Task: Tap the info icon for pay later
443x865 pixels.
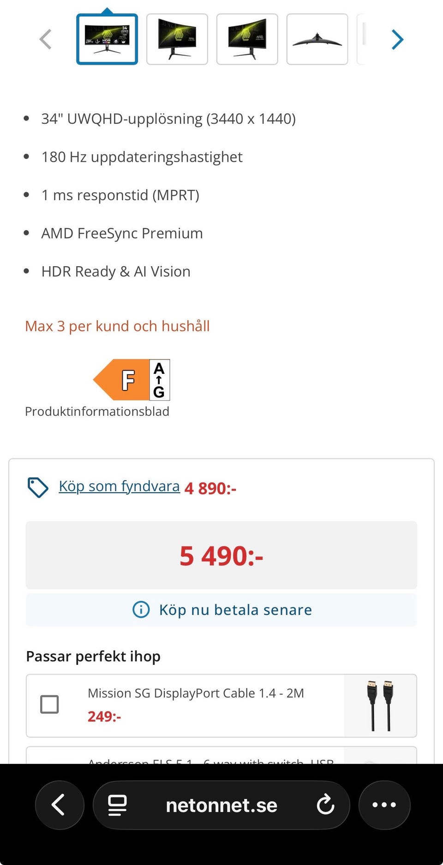Action: 141,609
